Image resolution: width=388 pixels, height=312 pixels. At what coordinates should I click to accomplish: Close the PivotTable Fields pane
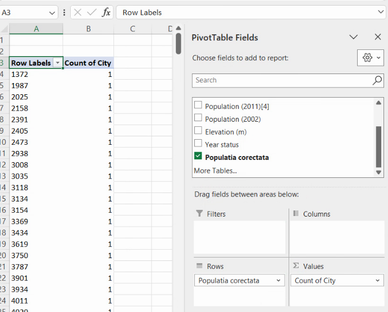point(377,37)
